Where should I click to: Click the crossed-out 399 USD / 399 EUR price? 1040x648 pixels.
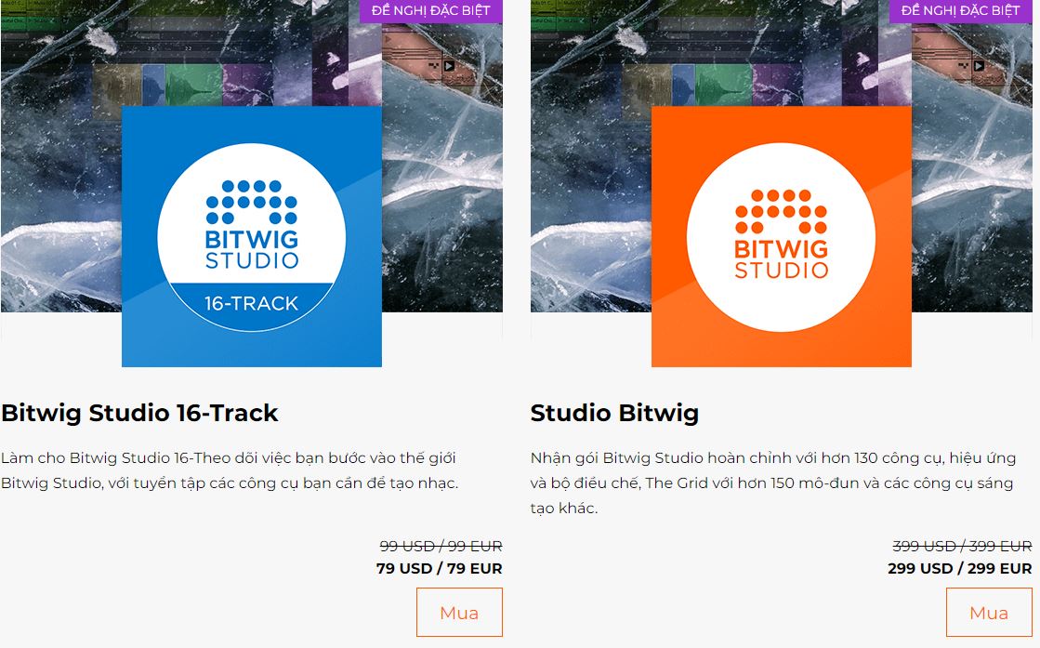coord(963,546)
